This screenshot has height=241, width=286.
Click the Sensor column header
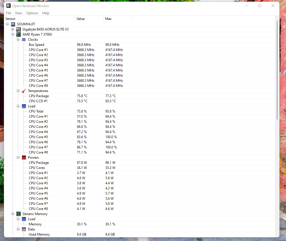[40, 19]
